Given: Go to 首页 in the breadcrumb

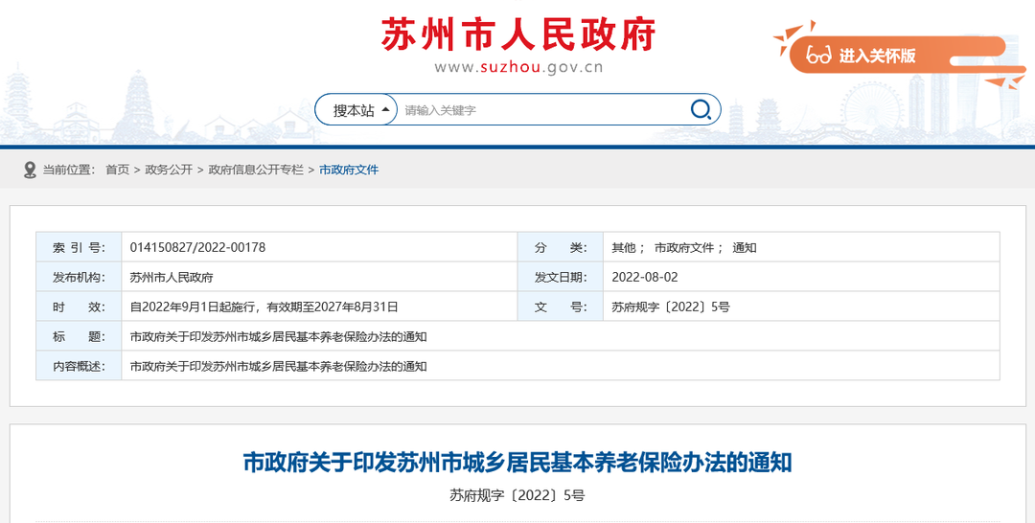Looking at the screenshot, I should 117,170.
